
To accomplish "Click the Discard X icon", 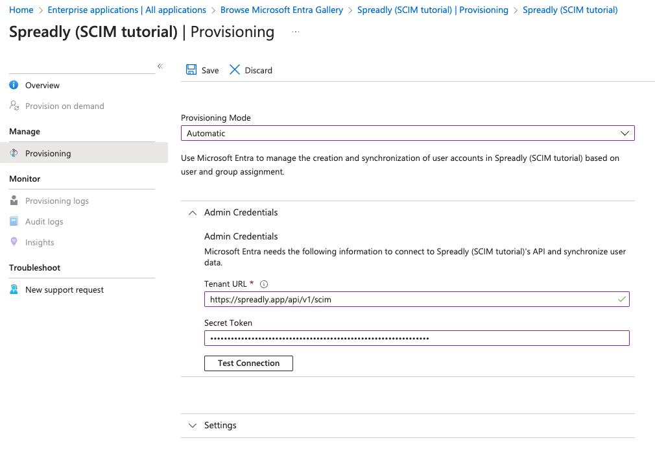I will click(234, 69).
